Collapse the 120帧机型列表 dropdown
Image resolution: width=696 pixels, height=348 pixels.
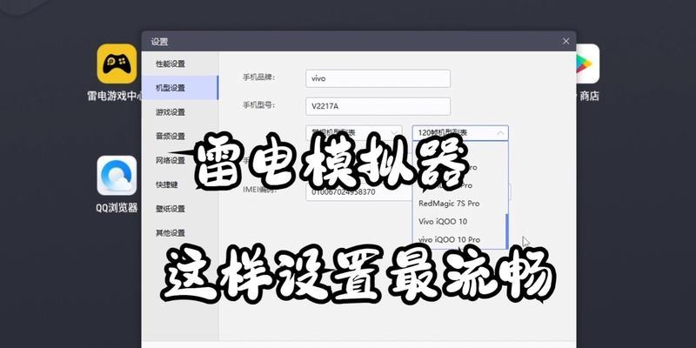pos(460,133)
